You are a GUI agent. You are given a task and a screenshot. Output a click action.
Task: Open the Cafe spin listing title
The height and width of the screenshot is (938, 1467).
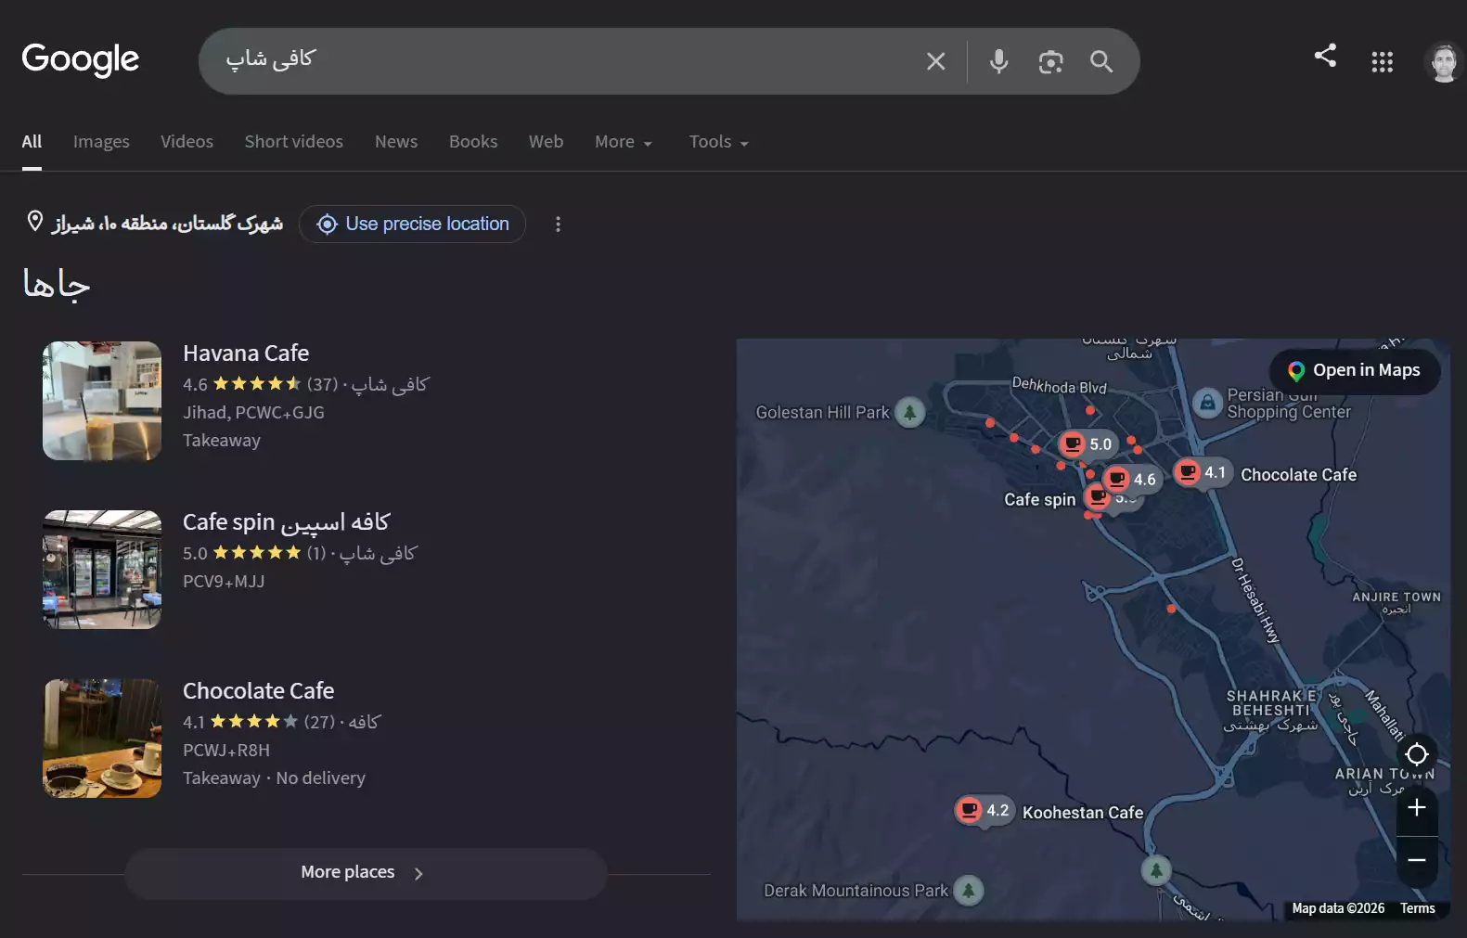click(286, 522)
